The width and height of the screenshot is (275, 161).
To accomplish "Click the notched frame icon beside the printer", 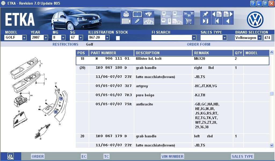I will tap(137, 14).
